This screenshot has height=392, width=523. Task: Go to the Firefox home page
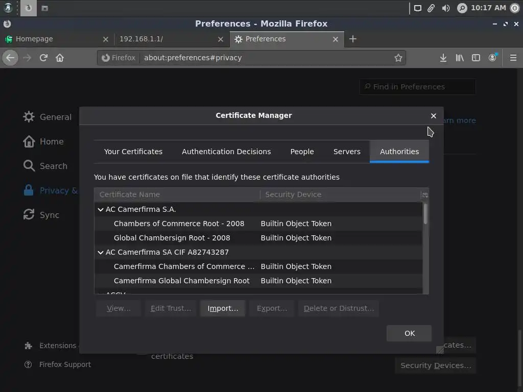coord(60,58)
